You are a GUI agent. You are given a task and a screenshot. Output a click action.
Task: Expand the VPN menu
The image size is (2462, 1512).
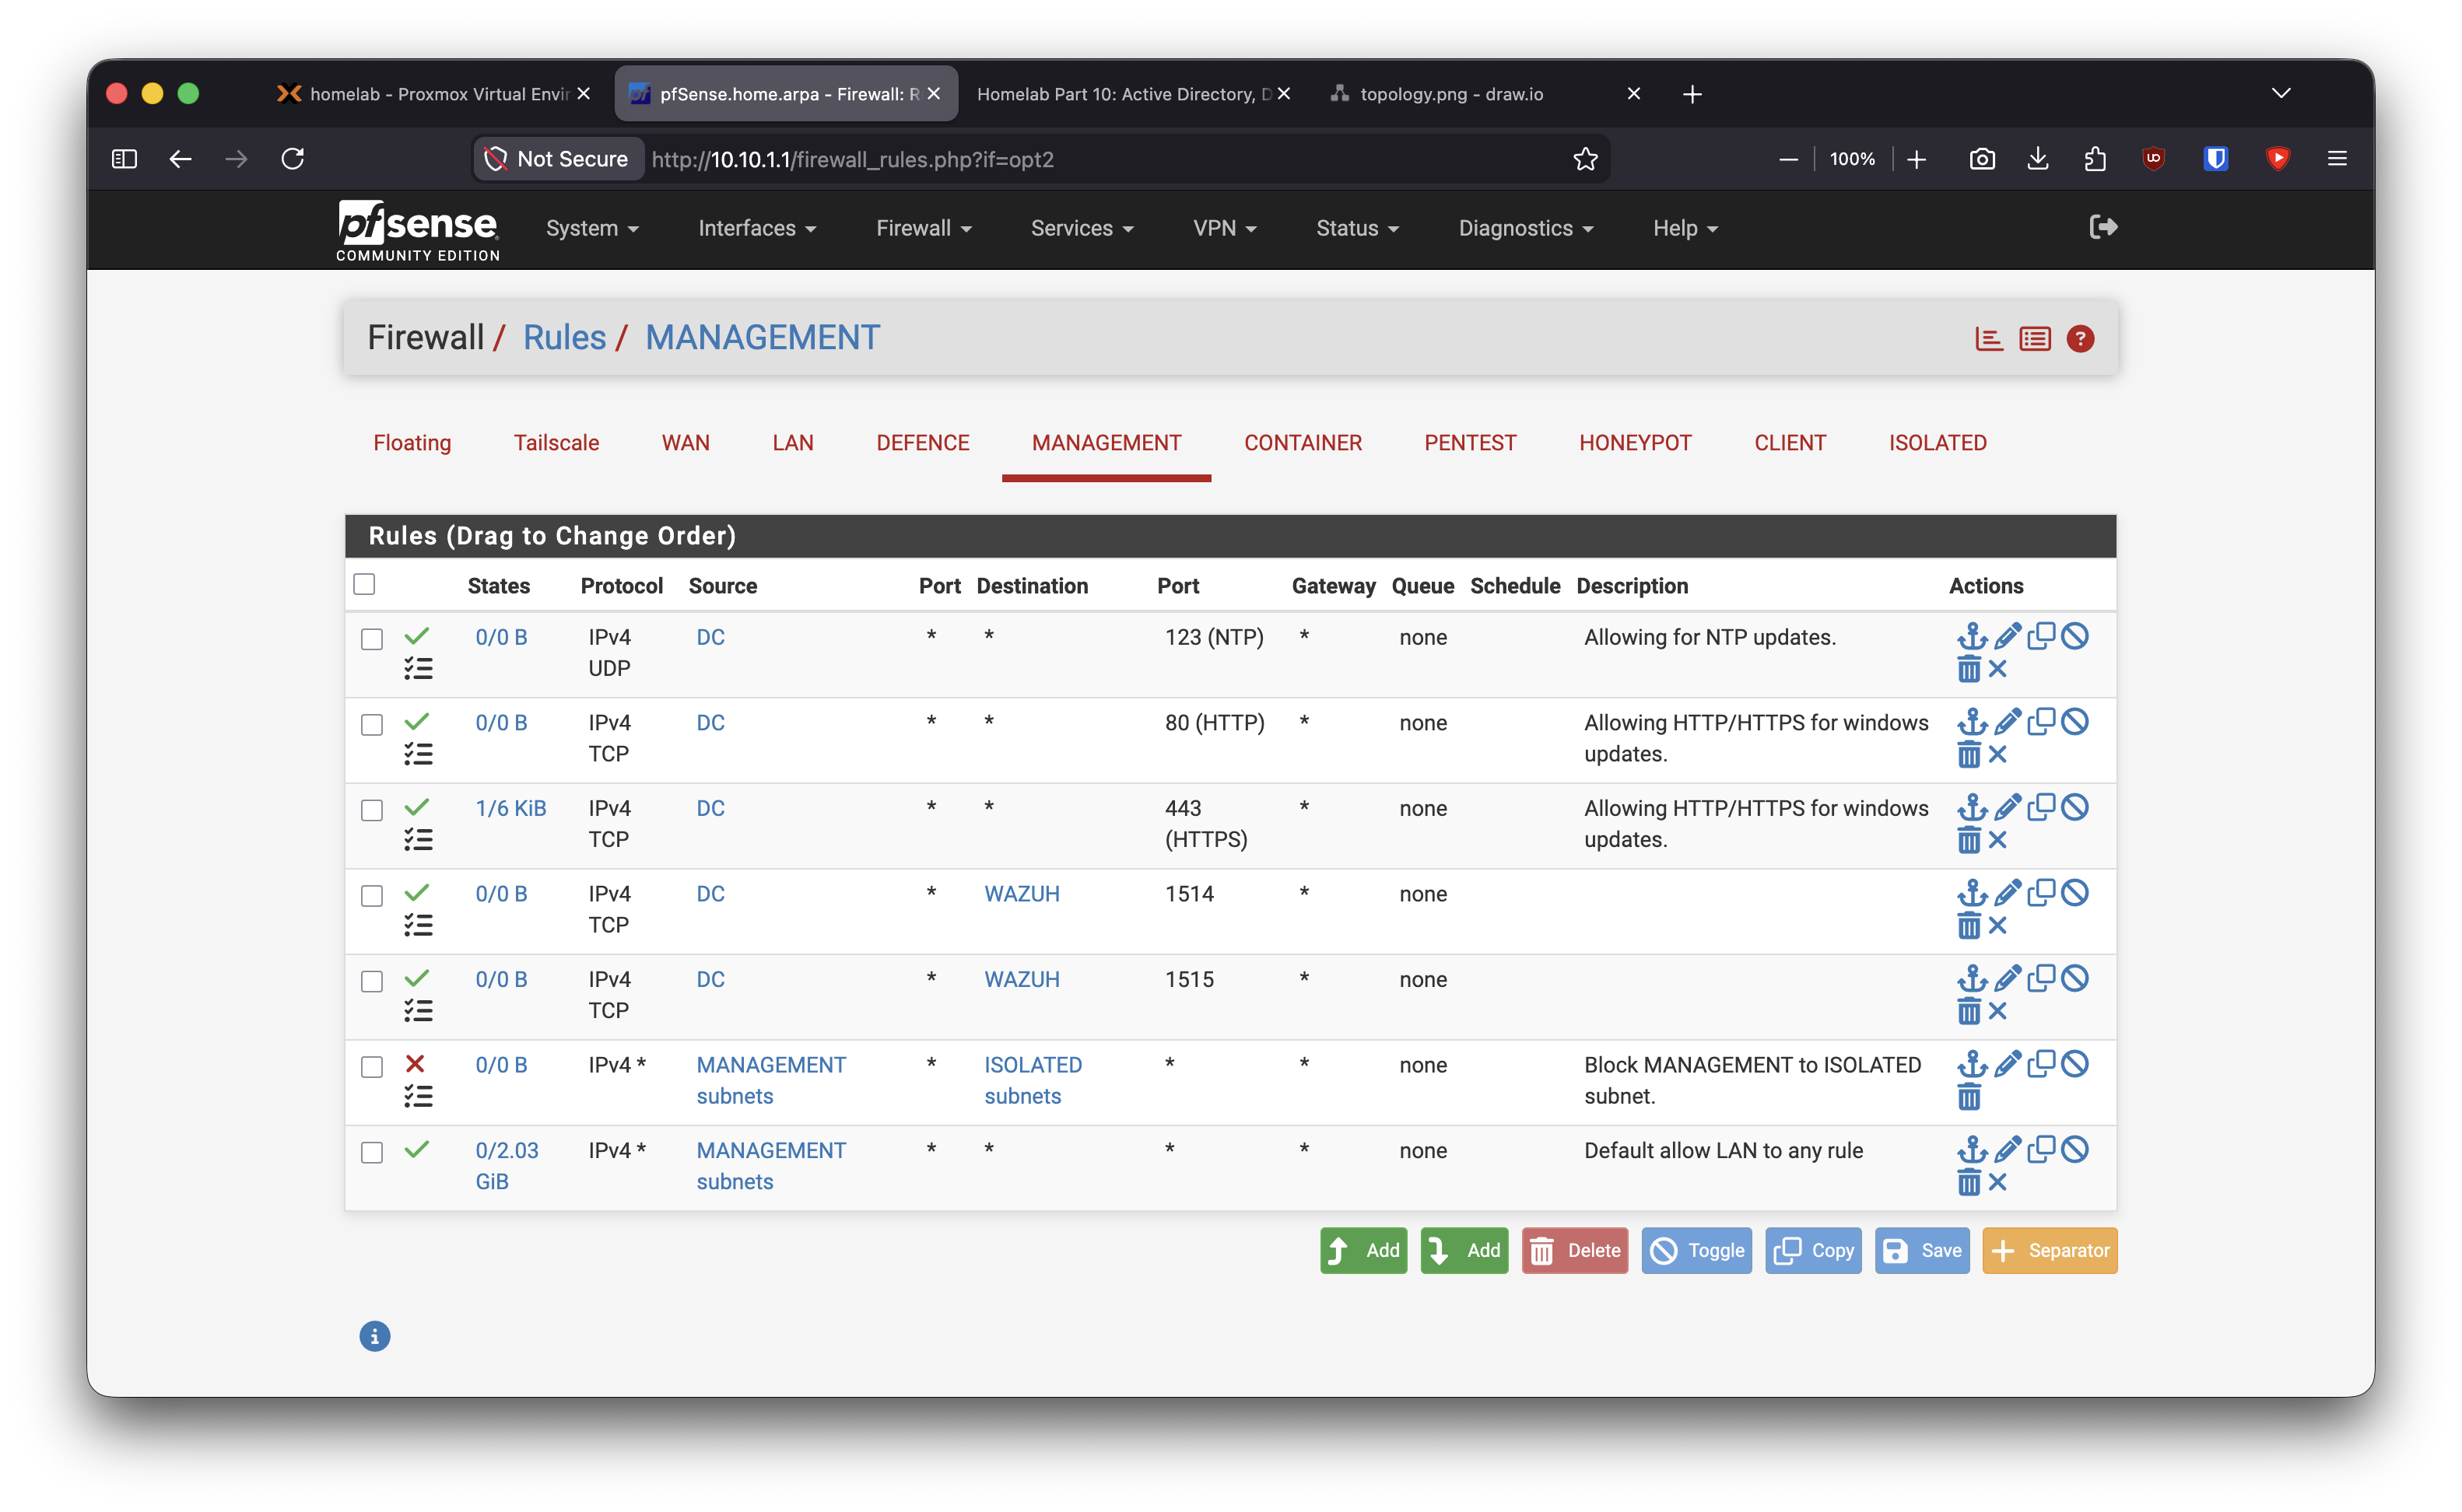tap(1225, 228)
